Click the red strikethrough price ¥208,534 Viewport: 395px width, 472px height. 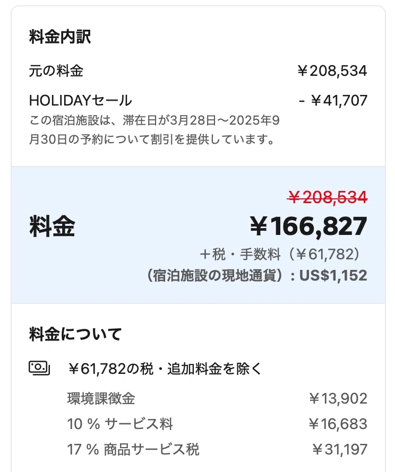pos(328,197)
